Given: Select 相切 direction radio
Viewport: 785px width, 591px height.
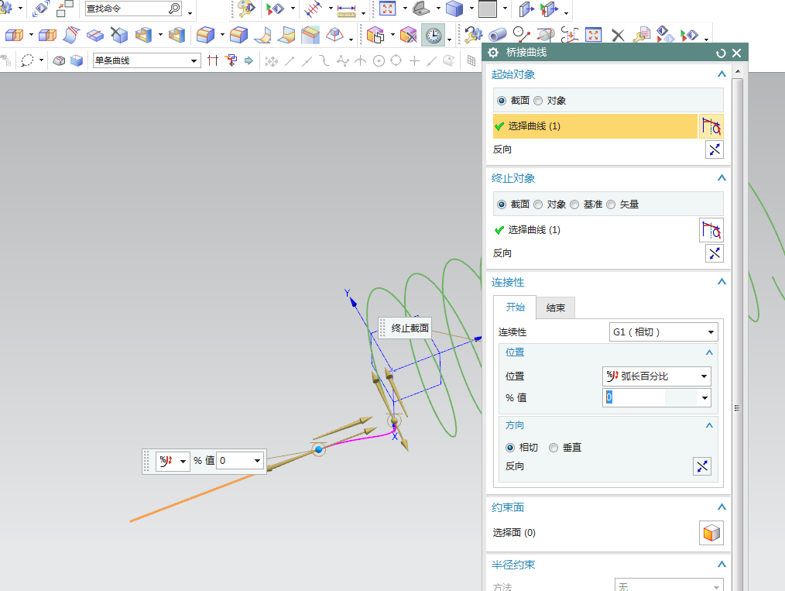Looking at the screenshot, I should [x=510, y=448].
